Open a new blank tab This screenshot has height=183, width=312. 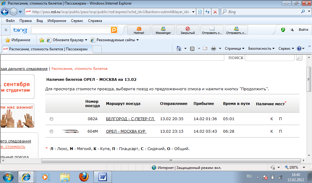pos(97,49)
